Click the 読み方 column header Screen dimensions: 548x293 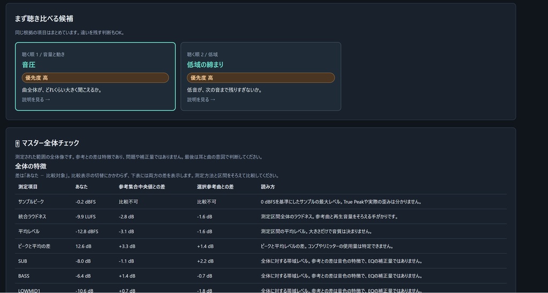point(268,187)
